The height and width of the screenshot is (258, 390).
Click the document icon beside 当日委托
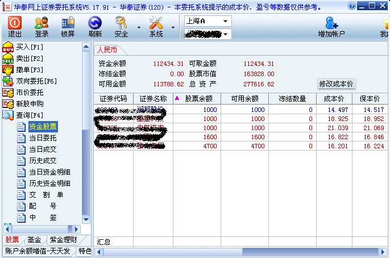click(21, 138)
